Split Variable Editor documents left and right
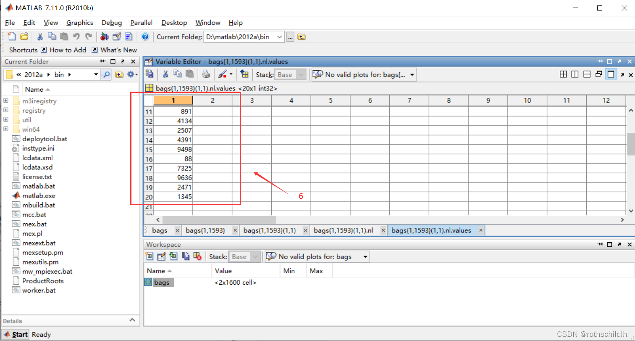Screen dimensions: 635x341 coord(575,74)
